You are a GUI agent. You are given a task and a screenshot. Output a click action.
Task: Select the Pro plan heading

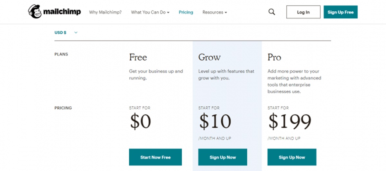[x=274, y=58]
